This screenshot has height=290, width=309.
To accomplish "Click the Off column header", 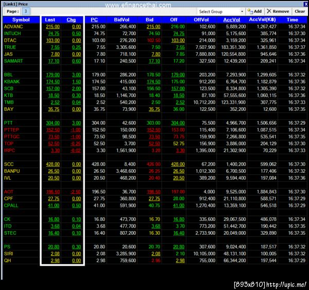I will point(174,20).
